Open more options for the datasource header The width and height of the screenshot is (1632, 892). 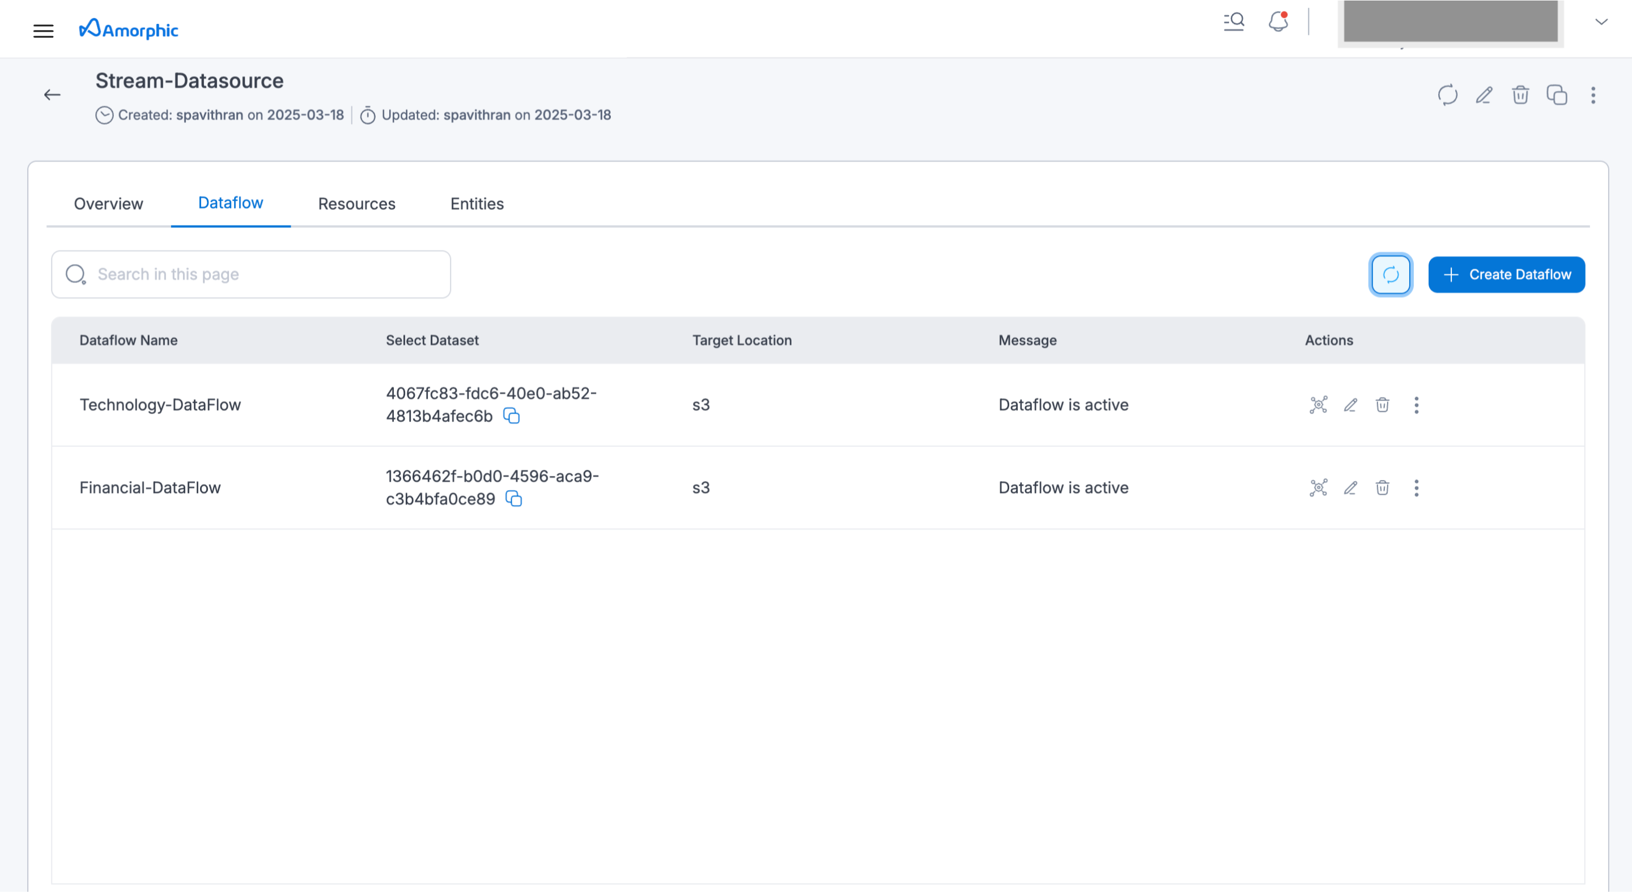(x=1593, y=95)
